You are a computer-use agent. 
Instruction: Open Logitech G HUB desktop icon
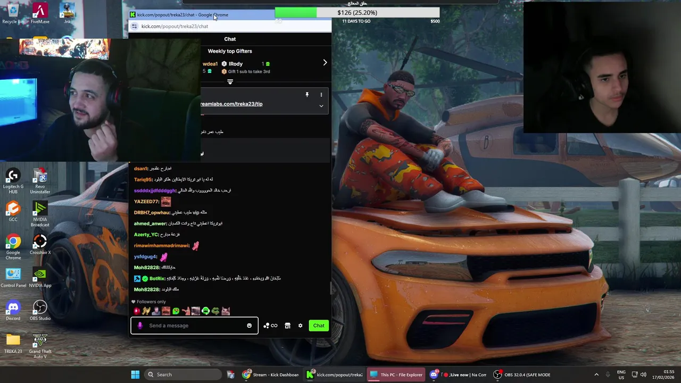pos(13,181)
